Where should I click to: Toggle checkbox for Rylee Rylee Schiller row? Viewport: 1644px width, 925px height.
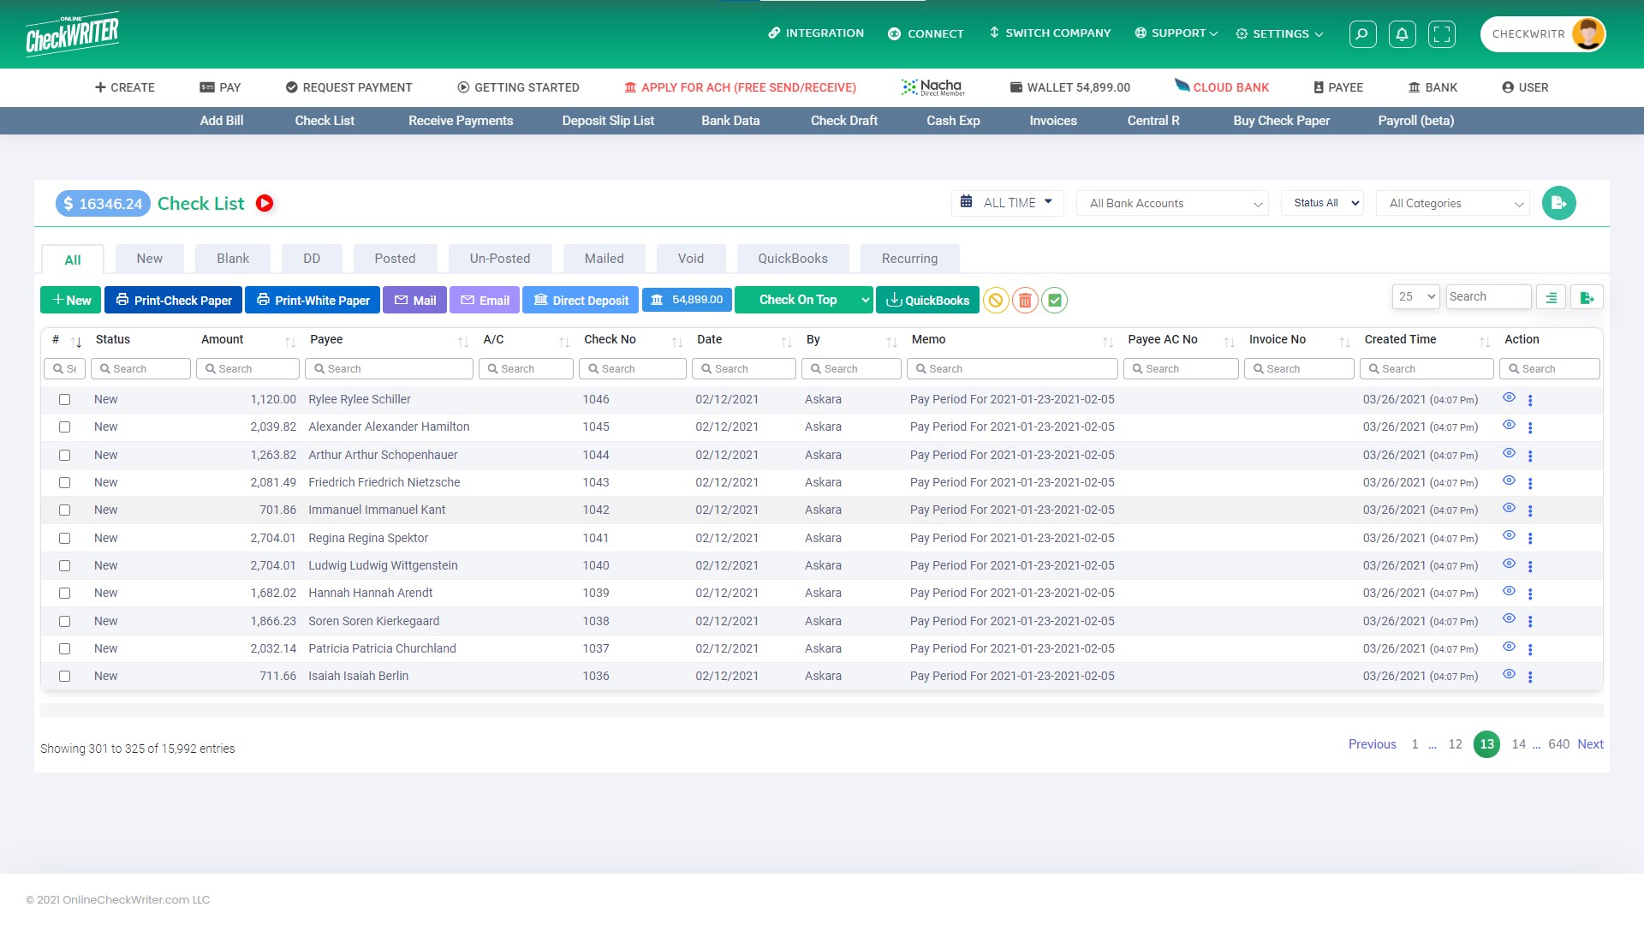[x=64, y=400]
